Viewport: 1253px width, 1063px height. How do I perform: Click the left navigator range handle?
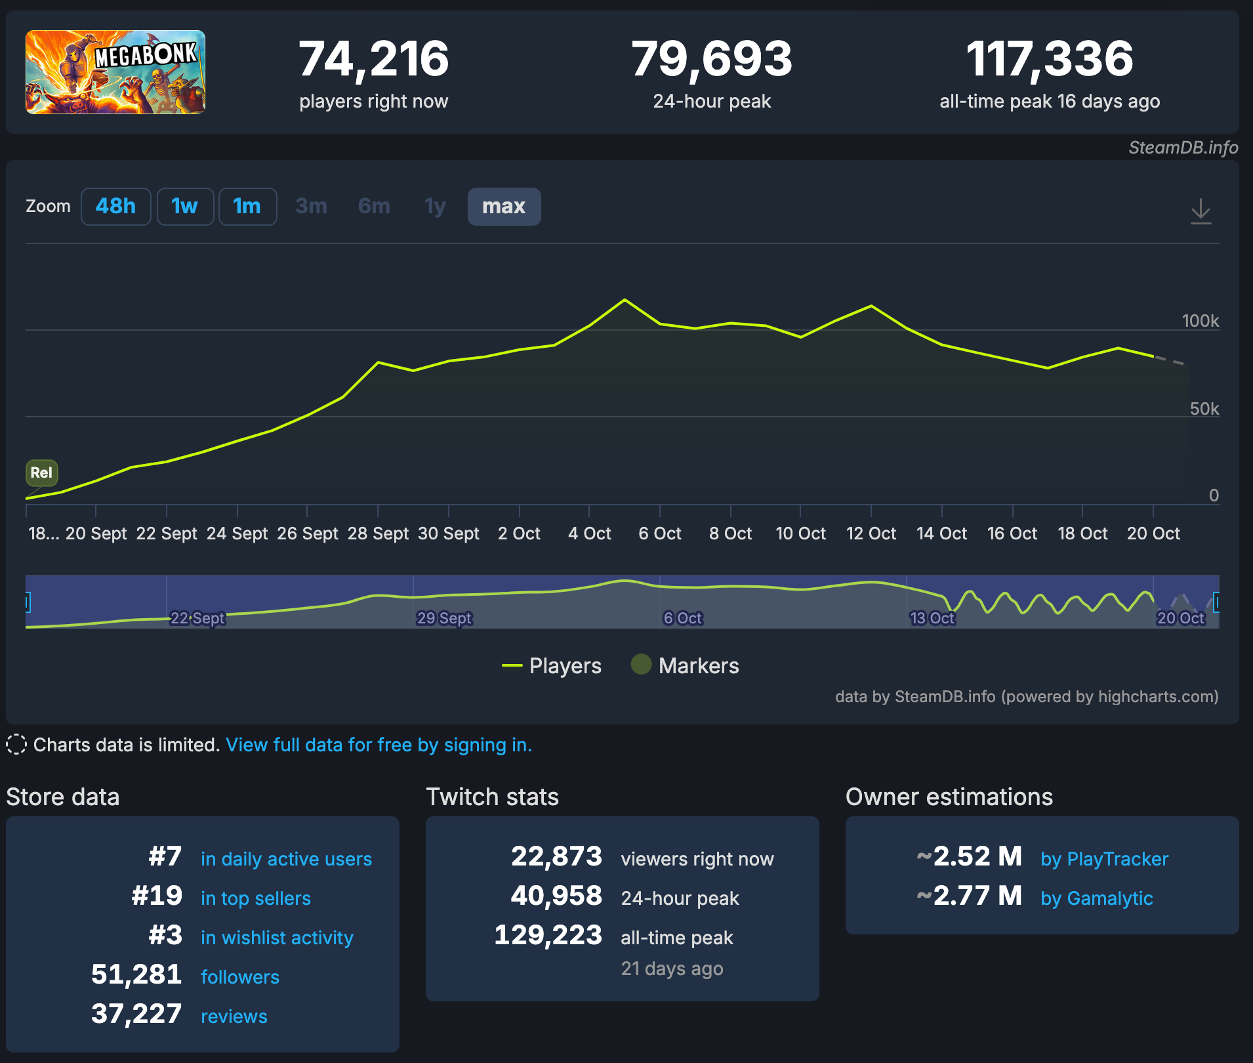(28, 602)
